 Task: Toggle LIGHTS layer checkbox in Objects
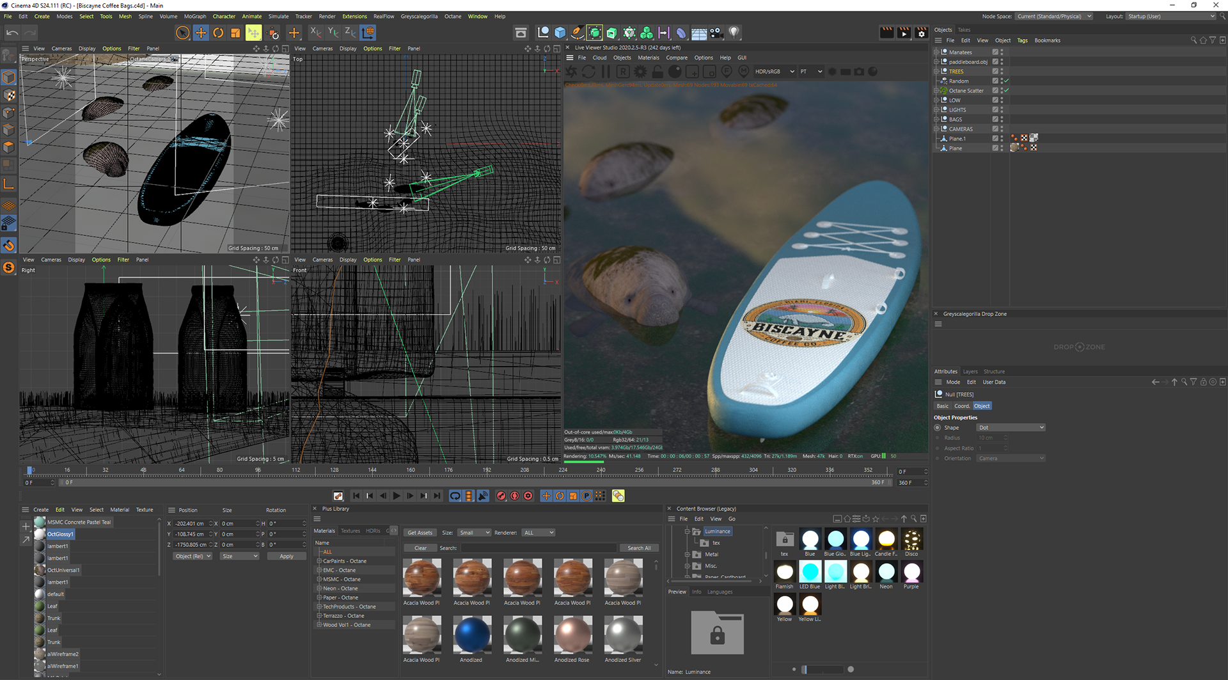[995, 110]
